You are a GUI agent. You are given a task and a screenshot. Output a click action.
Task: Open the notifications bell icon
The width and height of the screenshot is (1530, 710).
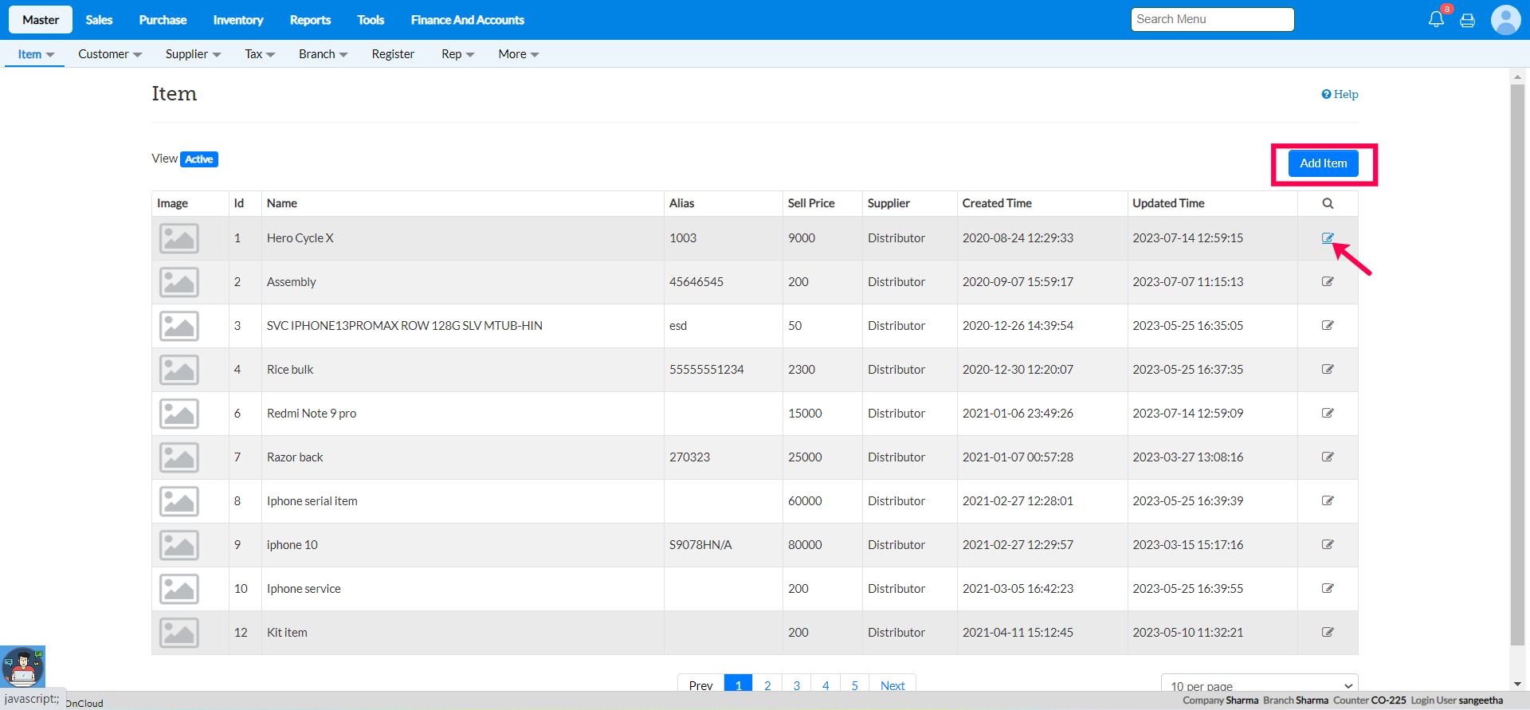1436,20
